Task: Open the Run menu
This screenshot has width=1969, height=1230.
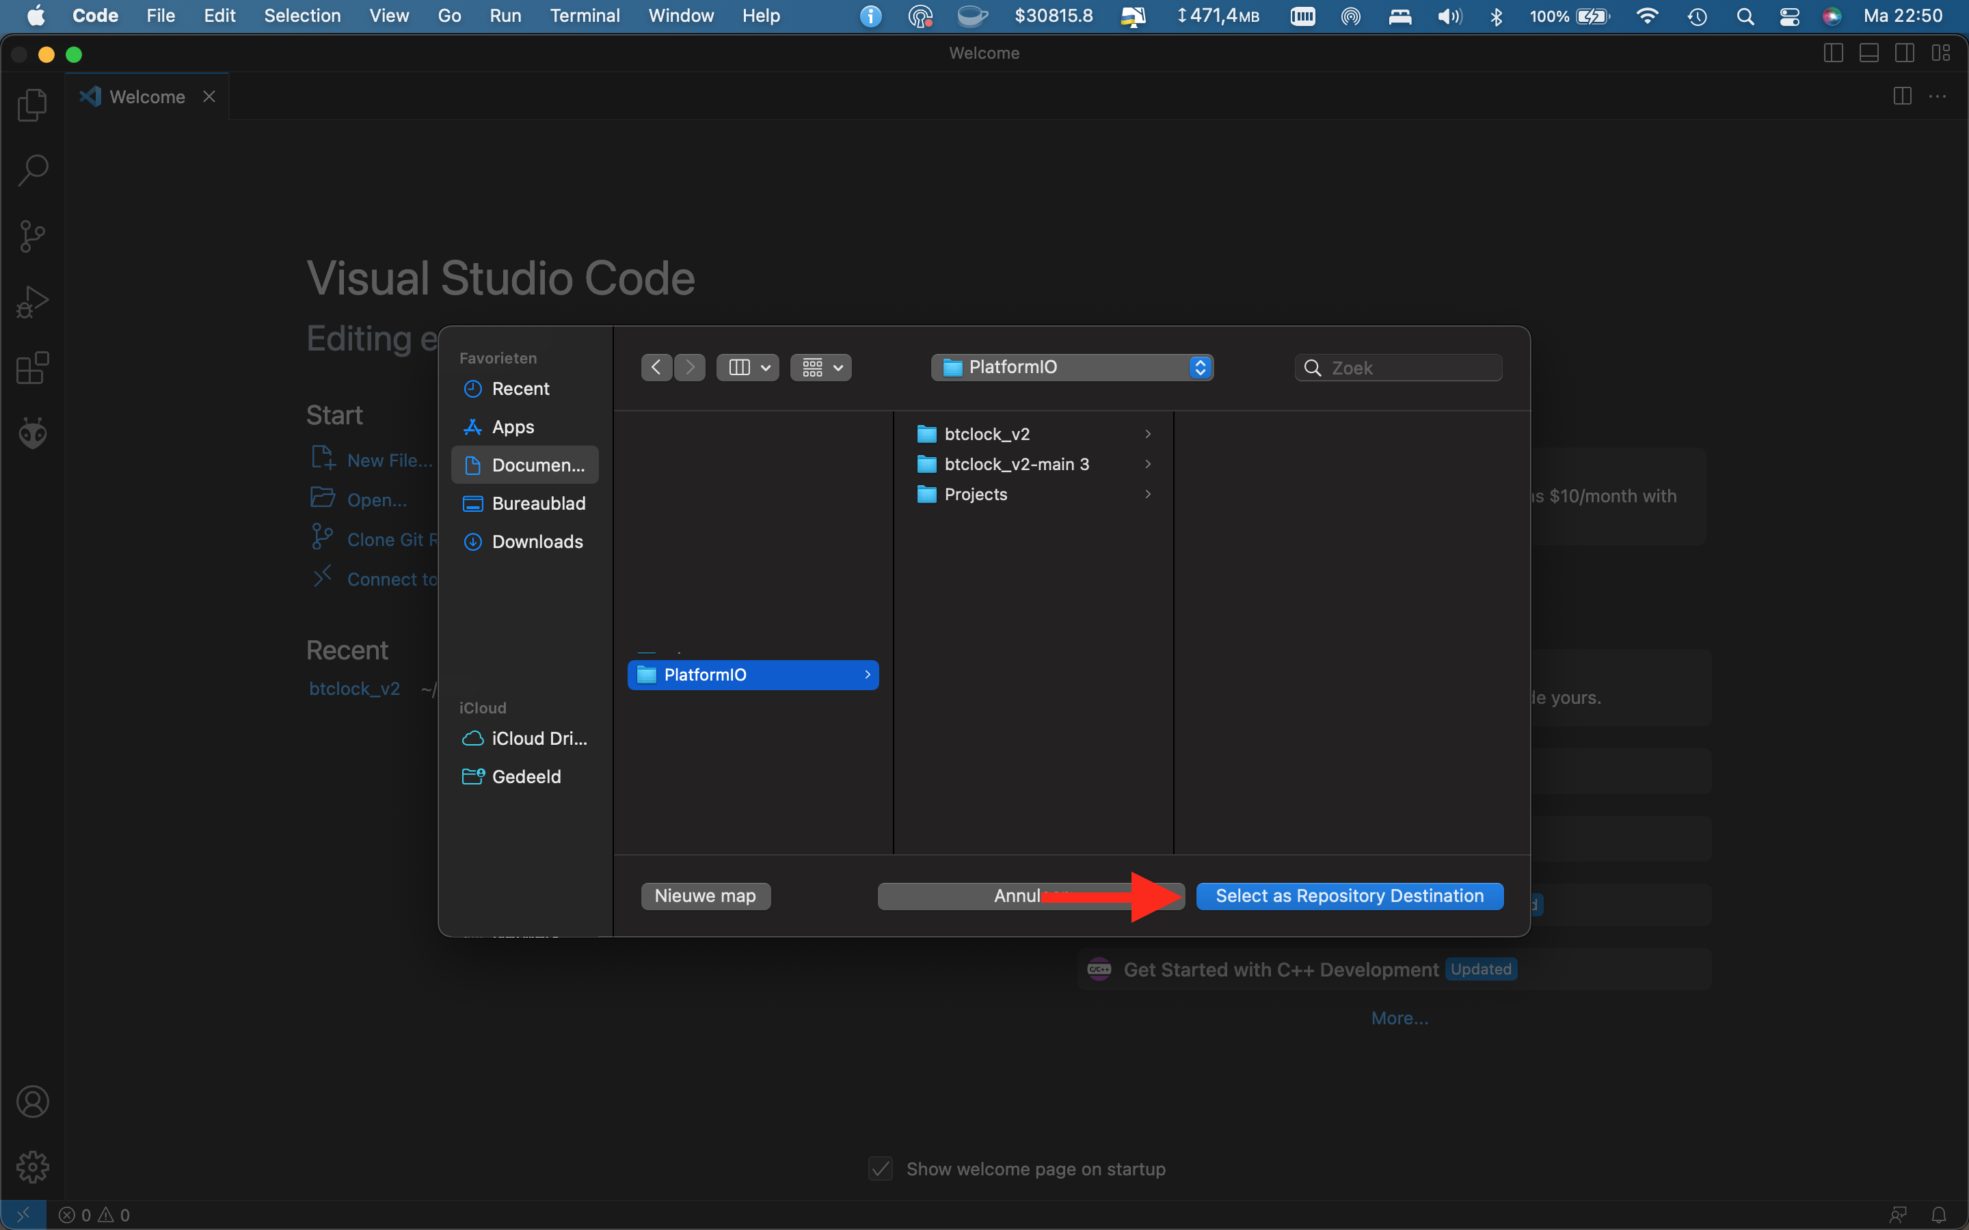Action: (x=505, y=16)
